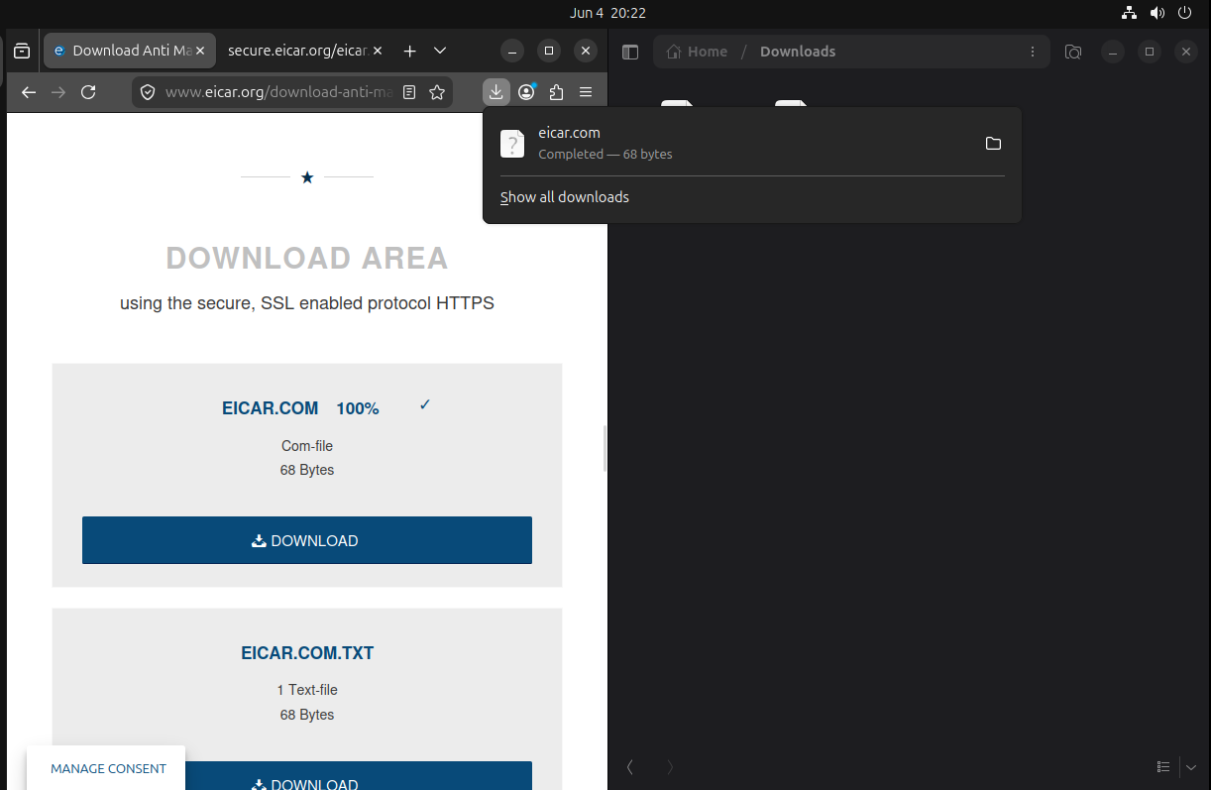Go forward in the Files window
This screenshot has height=790, width=1211.
[670, 766]
